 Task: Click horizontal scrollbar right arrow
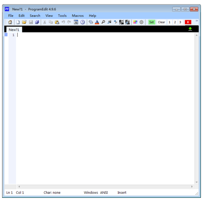192,187
